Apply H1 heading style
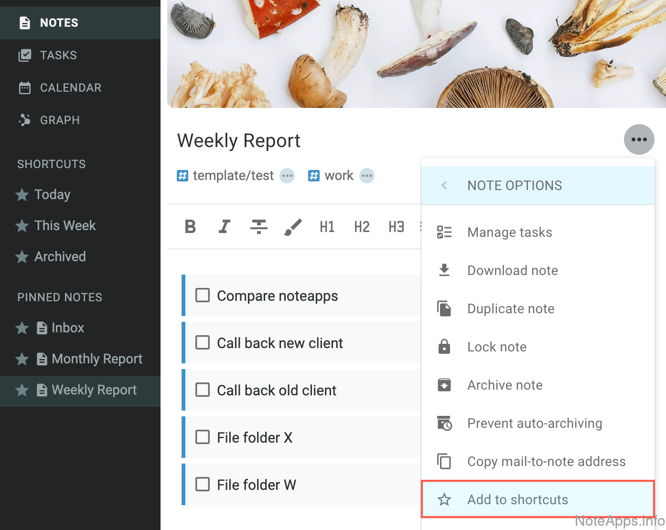The width and height of the screenshot is (666, 530). click(x=327, y=226)
